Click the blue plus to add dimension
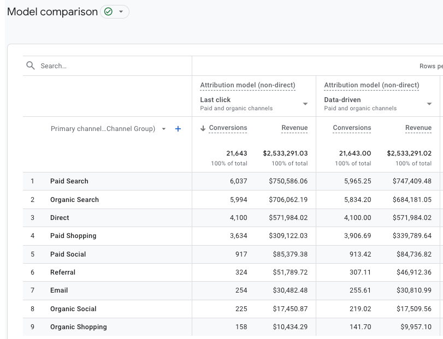The image size is (443, 339). point(178,129)
